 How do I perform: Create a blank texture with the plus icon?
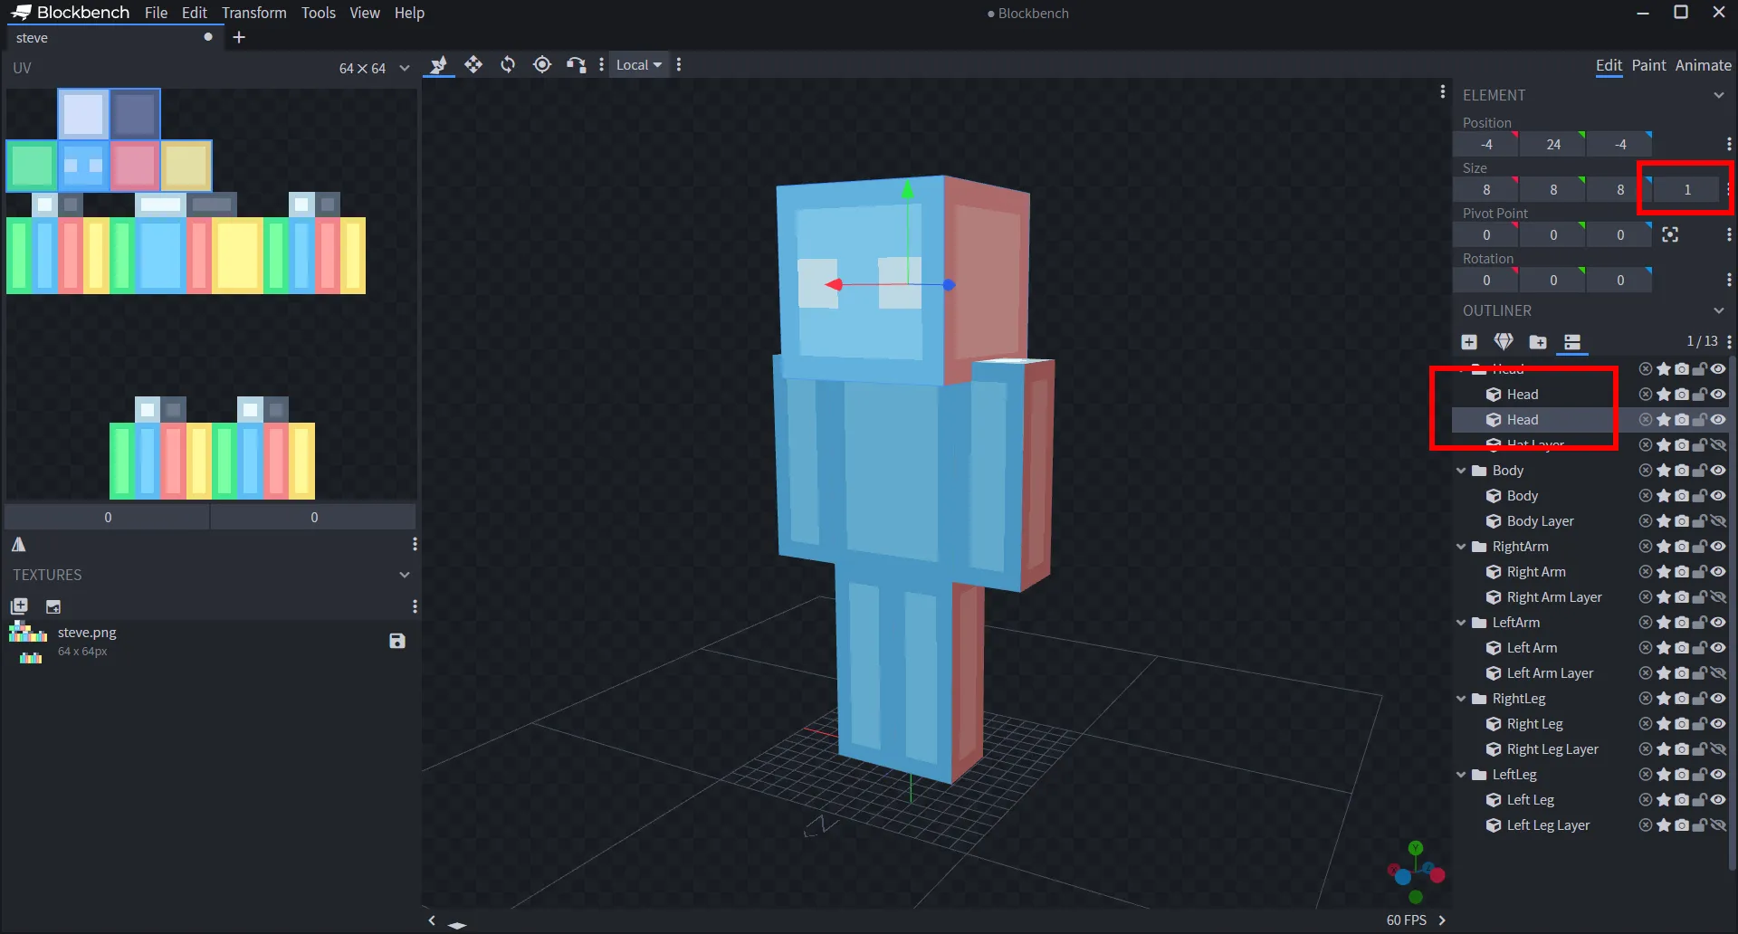[x=18, y=605]
